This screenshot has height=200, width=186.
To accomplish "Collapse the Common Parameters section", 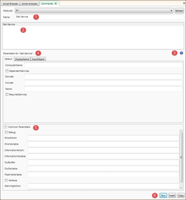I will [5, 127].
